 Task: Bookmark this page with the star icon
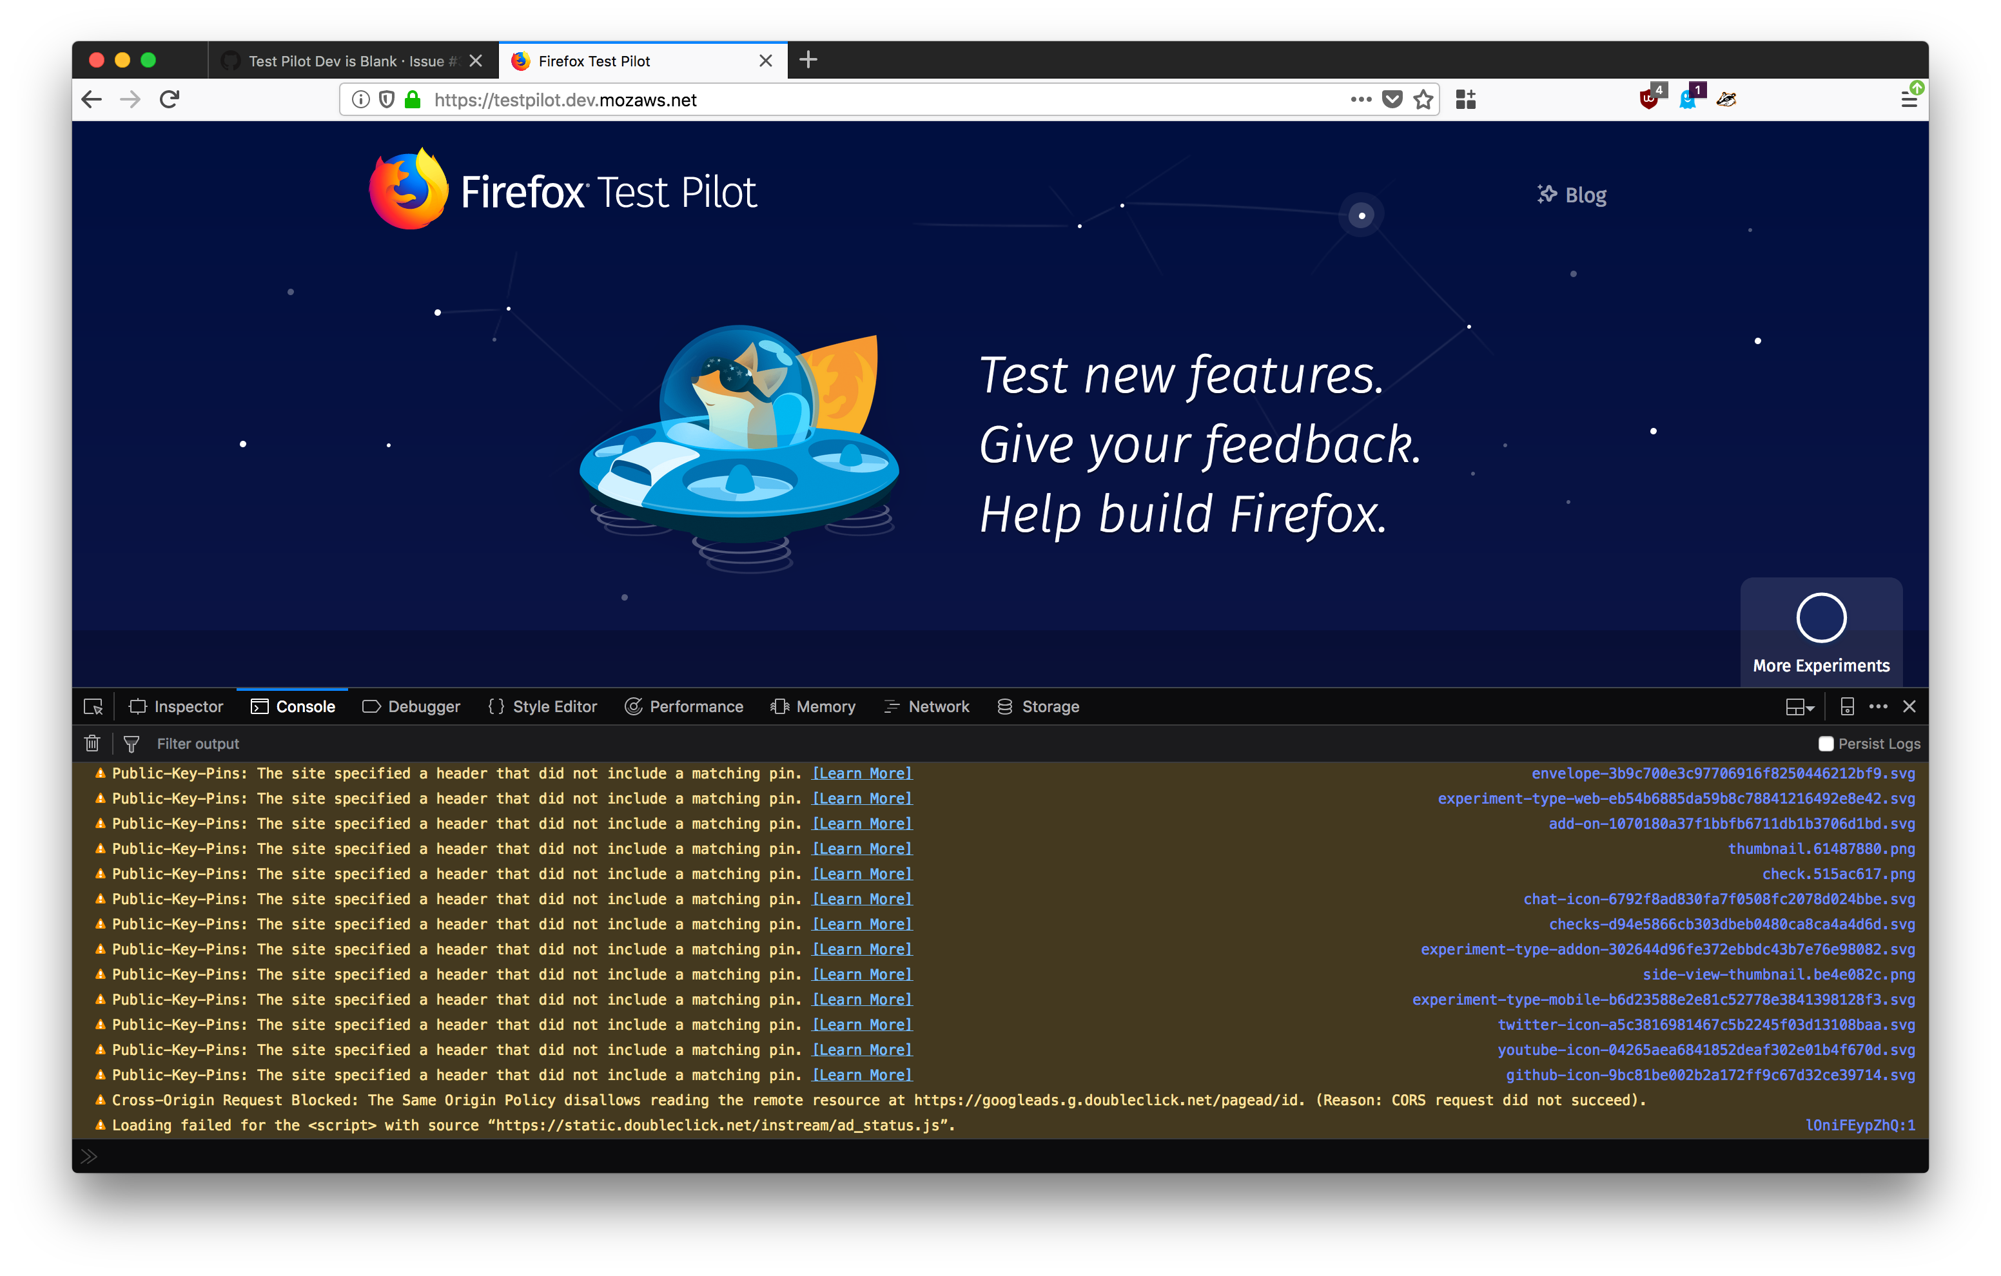click(1423, 100)
